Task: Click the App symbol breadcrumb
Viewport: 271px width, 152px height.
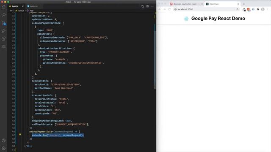Action: pos(30,11)
